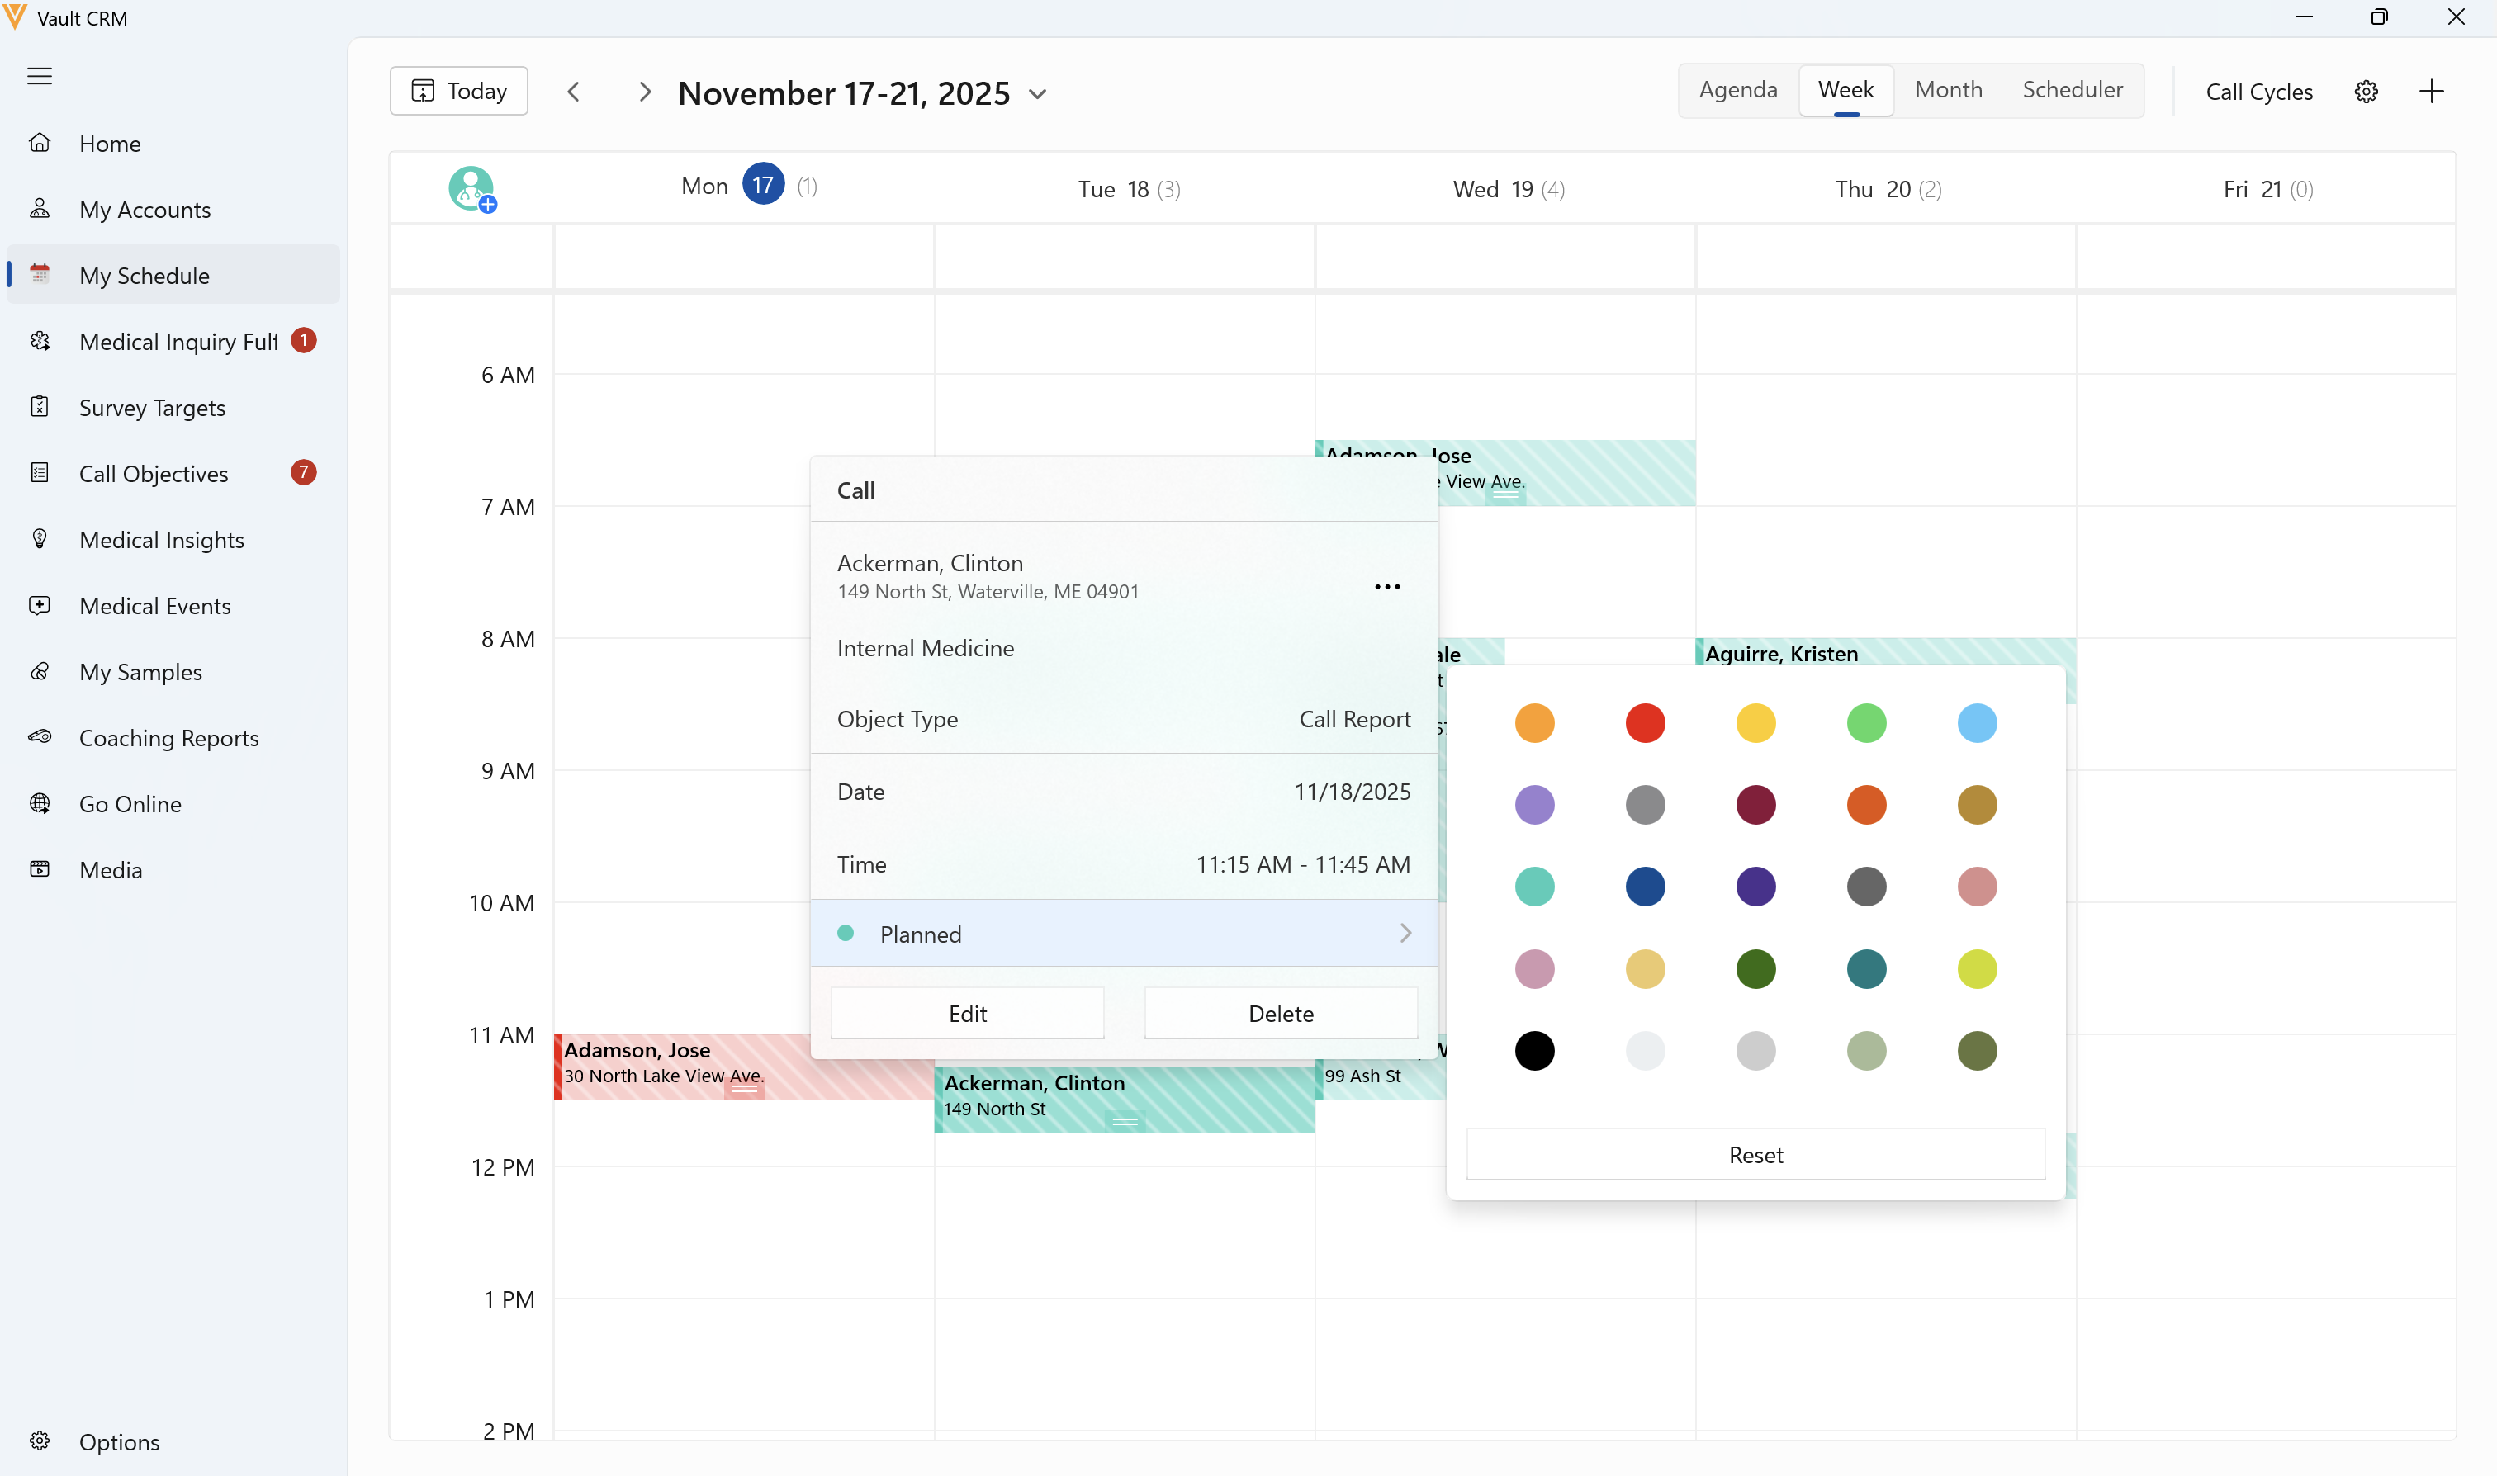Go to next week arrow
The image size is (2497, 1476).
pos(645,92)
